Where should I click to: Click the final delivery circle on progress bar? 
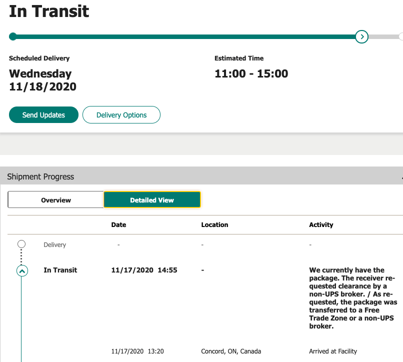401,36
